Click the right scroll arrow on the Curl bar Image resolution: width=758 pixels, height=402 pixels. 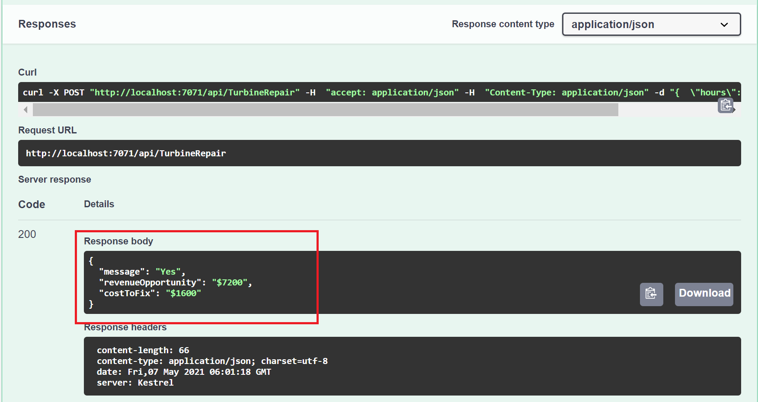pyautogui.click(x=734, y=110)
